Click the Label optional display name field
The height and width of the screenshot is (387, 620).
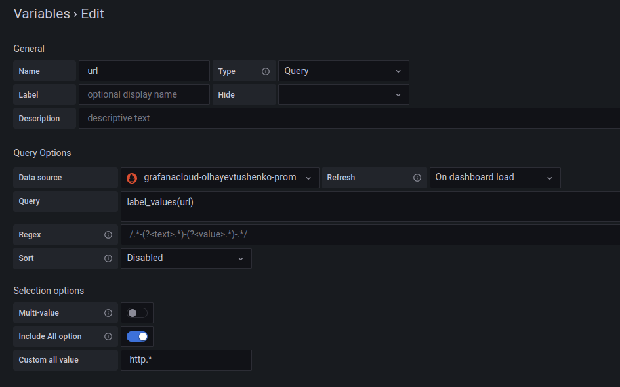click(144, 94)
